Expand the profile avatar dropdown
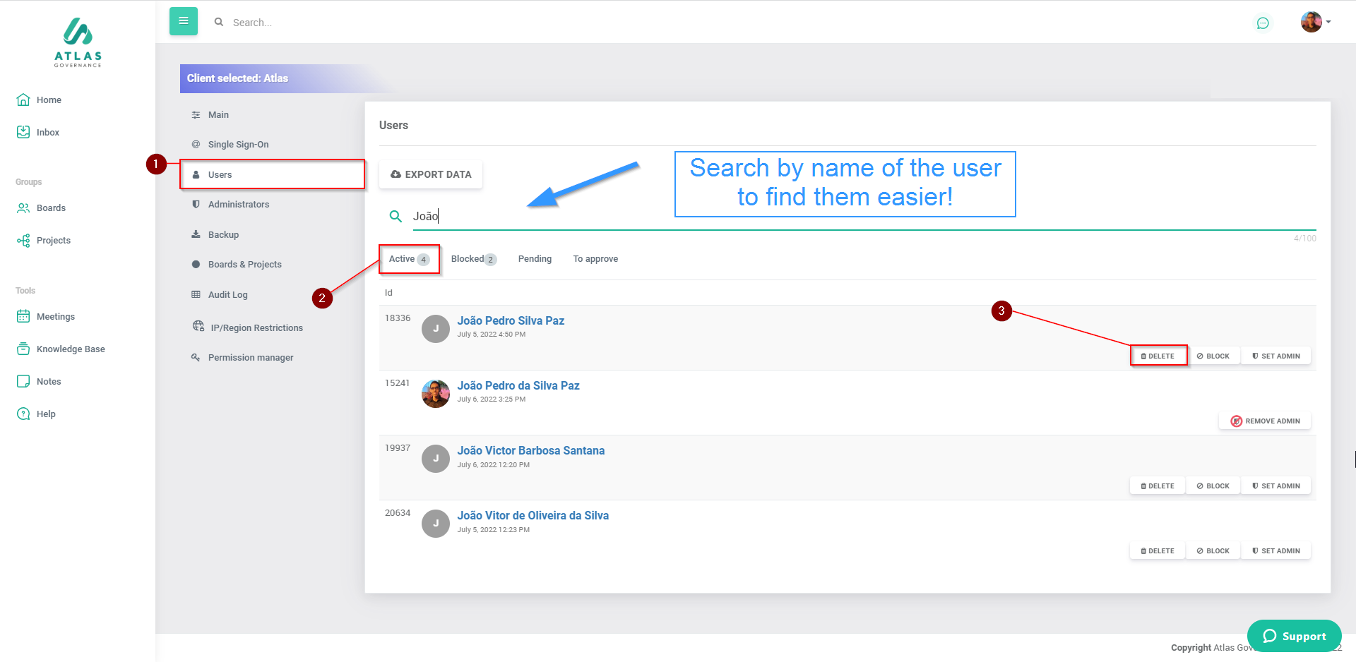Screen dimensions: 1356x662 (x=1316, y=22)
